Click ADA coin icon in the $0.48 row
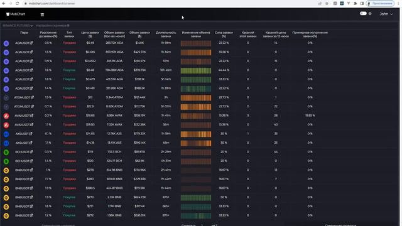The width and height of the screenshot is (402, 226). 6,70
